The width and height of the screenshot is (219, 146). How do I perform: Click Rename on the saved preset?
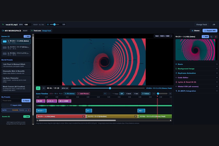(22, 110)
